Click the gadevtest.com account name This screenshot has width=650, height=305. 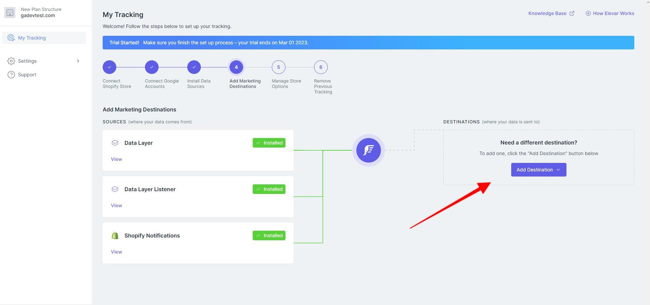pos(38,15)
